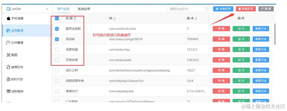Click 查看日志 for 爱思全能版
287x111 pixels.
pyautogui.click(x=261, y=29)
